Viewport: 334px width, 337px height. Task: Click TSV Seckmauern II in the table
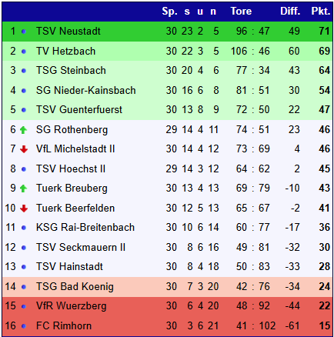[x=81, y=248]
